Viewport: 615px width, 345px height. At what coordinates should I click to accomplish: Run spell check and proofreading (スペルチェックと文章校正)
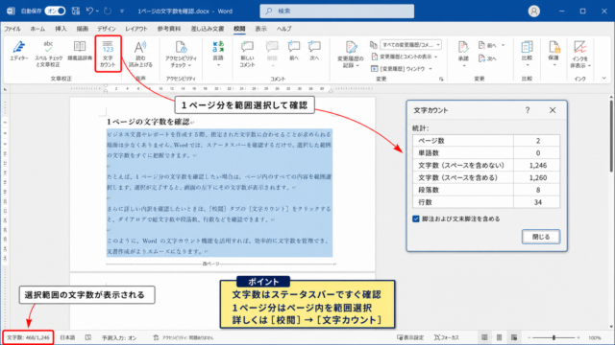tap(48, 54)
